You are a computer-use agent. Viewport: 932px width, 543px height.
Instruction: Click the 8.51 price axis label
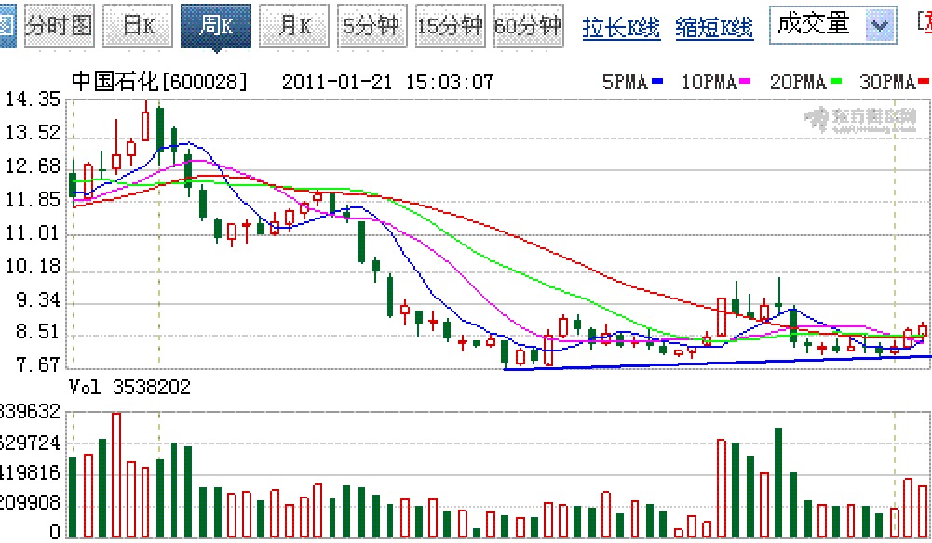coord(38,331)
